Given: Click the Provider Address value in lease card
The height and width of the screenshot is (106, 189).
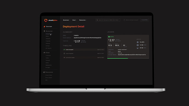Looking at the screenshot, I should (x=132, y=55).
